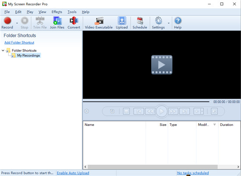
Task: Sort file list by Size column
Action: click(157, 125)
